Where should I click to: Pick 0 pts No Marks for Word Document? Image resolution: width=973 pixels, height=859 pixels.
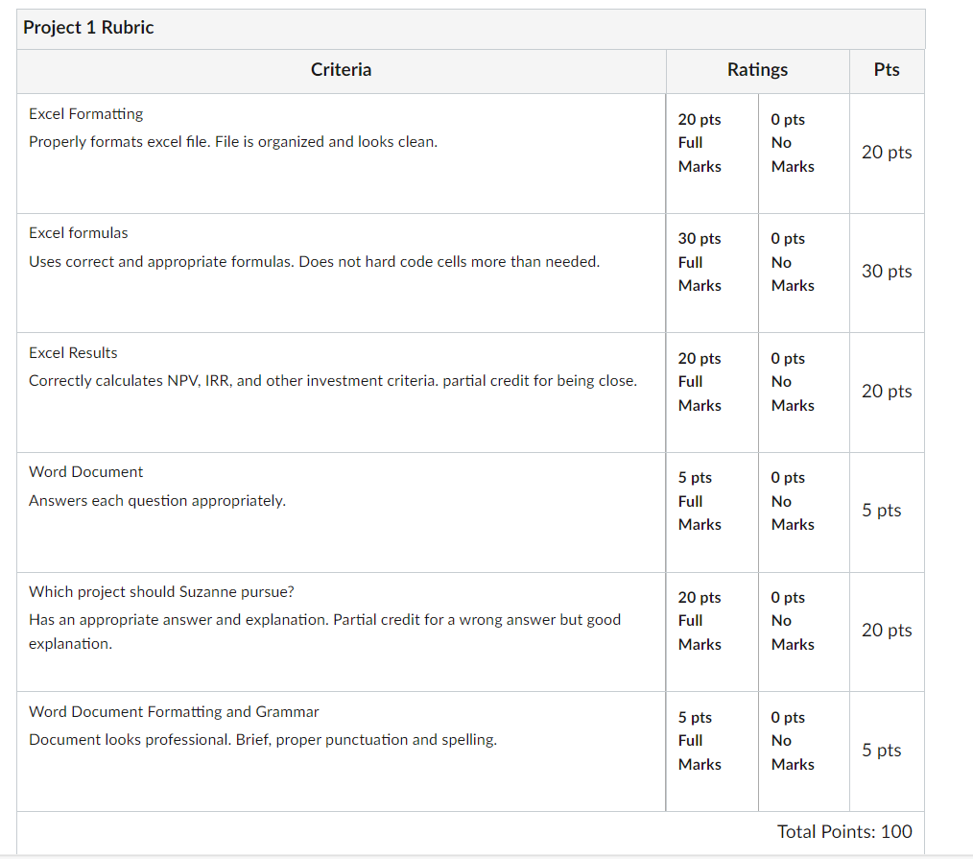pyautogui.click(x=792, y=501)
